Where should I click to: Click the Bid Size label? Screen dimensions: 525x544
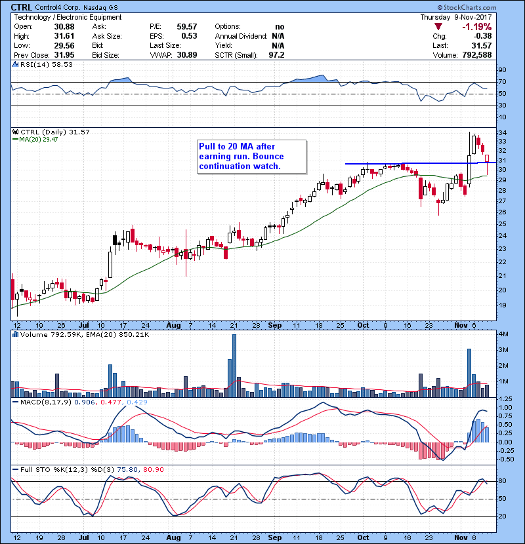coord(106,55)
